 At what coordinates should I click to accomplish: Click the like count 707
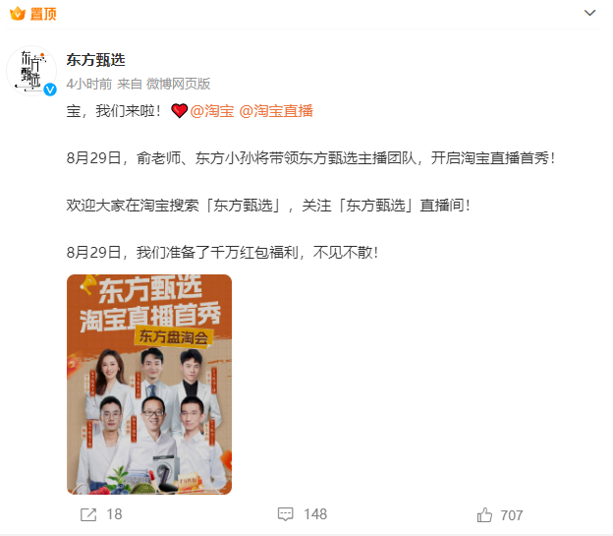click(x=512, y=515)
